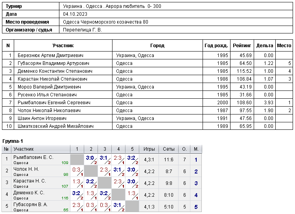Click the 'Дельта' column header
This screenshot has width=295, height=214.
[265, 46]
